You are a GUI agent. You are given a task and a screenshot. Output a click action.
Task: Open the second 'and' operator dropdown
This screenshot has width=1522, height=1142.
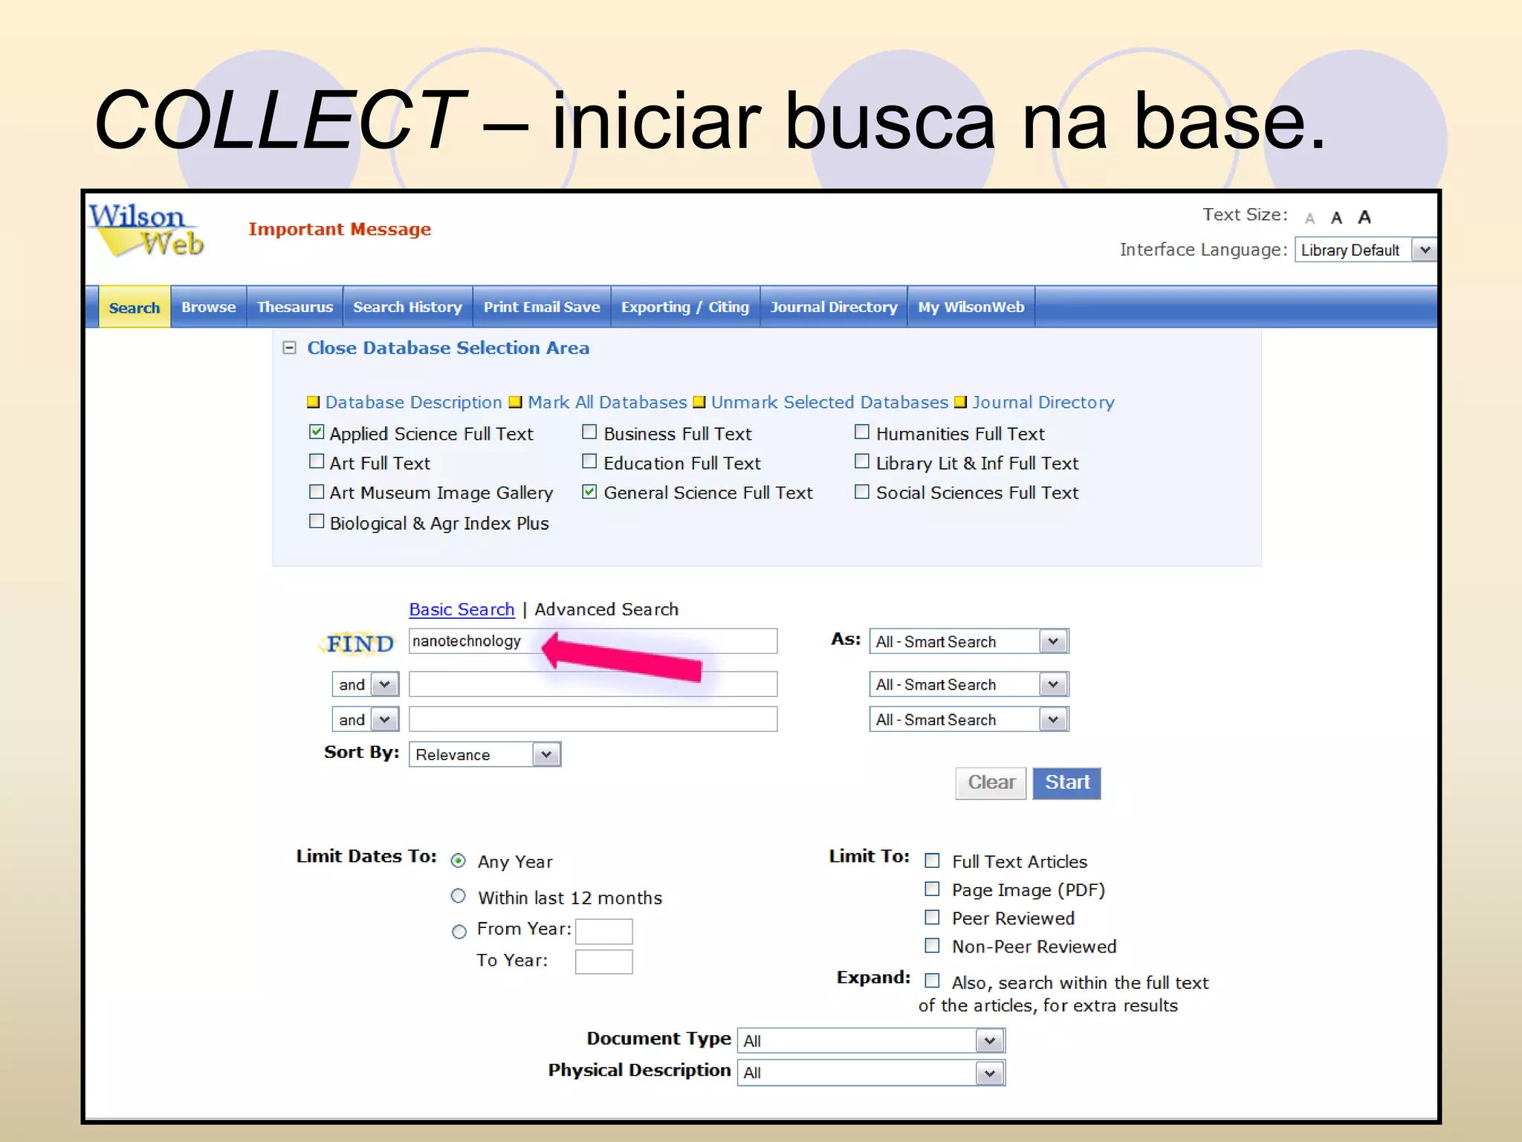pos(366,719)
